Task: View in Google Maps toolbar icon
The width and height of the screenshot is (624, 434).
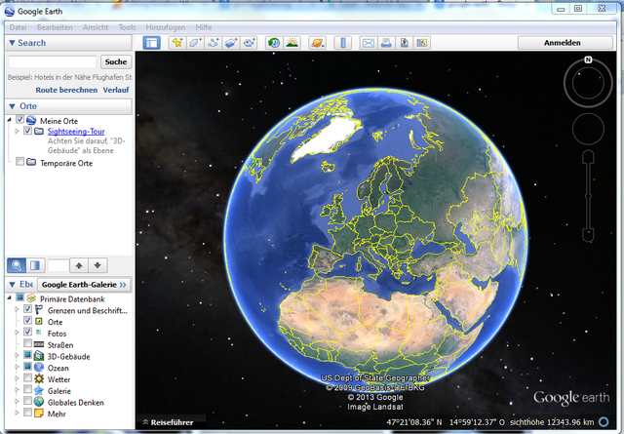Action: pos(422,43)
